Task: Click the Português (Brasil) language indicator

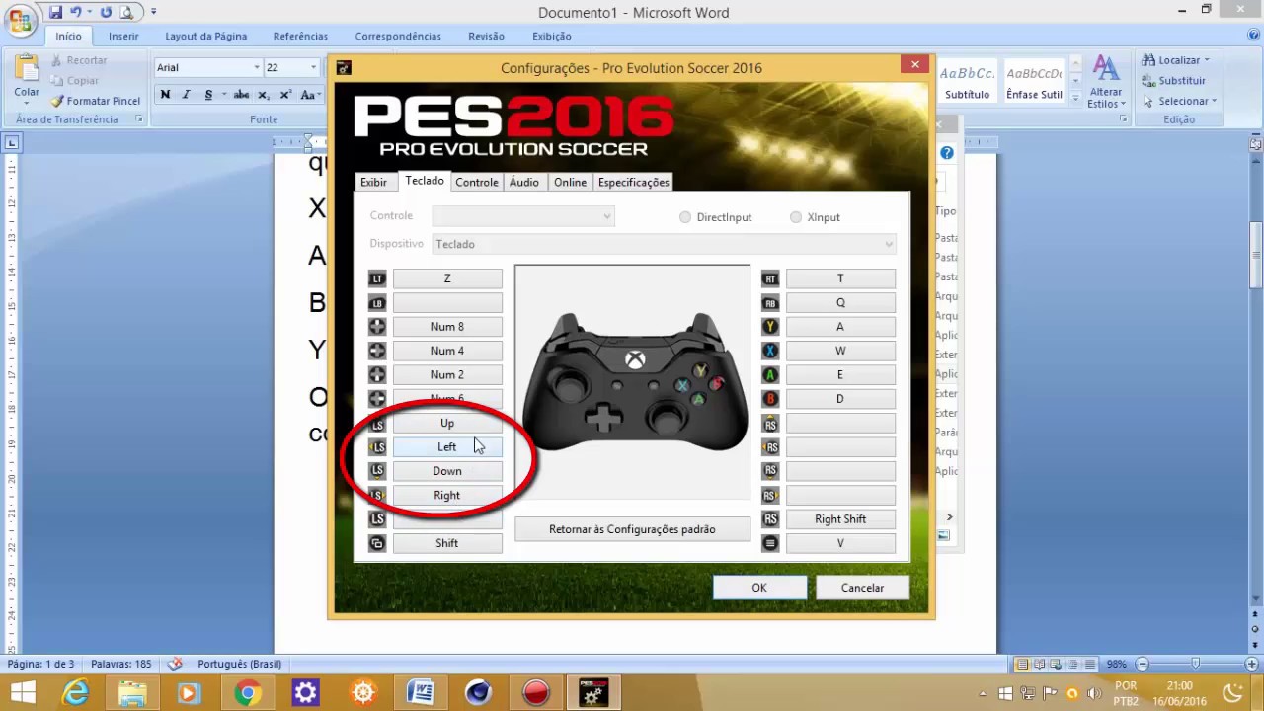Action: click(239, 664)
